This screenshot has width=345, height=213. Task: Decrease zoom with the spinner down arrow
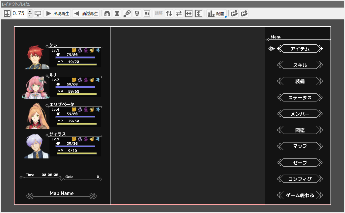(x=30, y=15)
